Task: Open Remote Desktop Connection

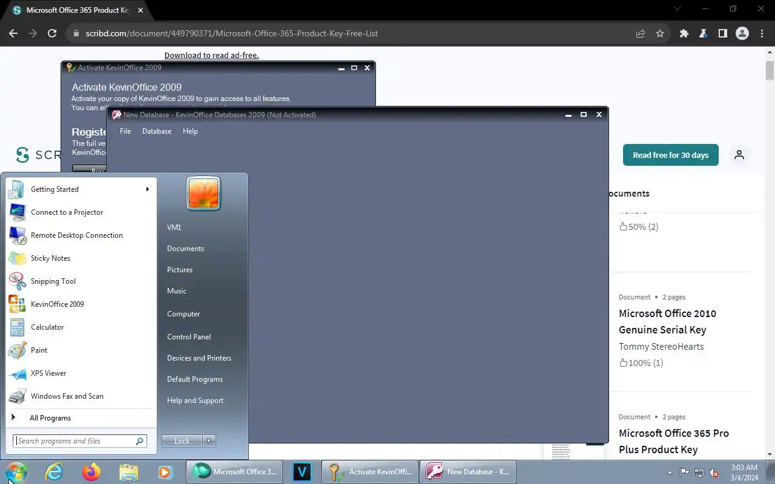Action: tap(81, 235)
